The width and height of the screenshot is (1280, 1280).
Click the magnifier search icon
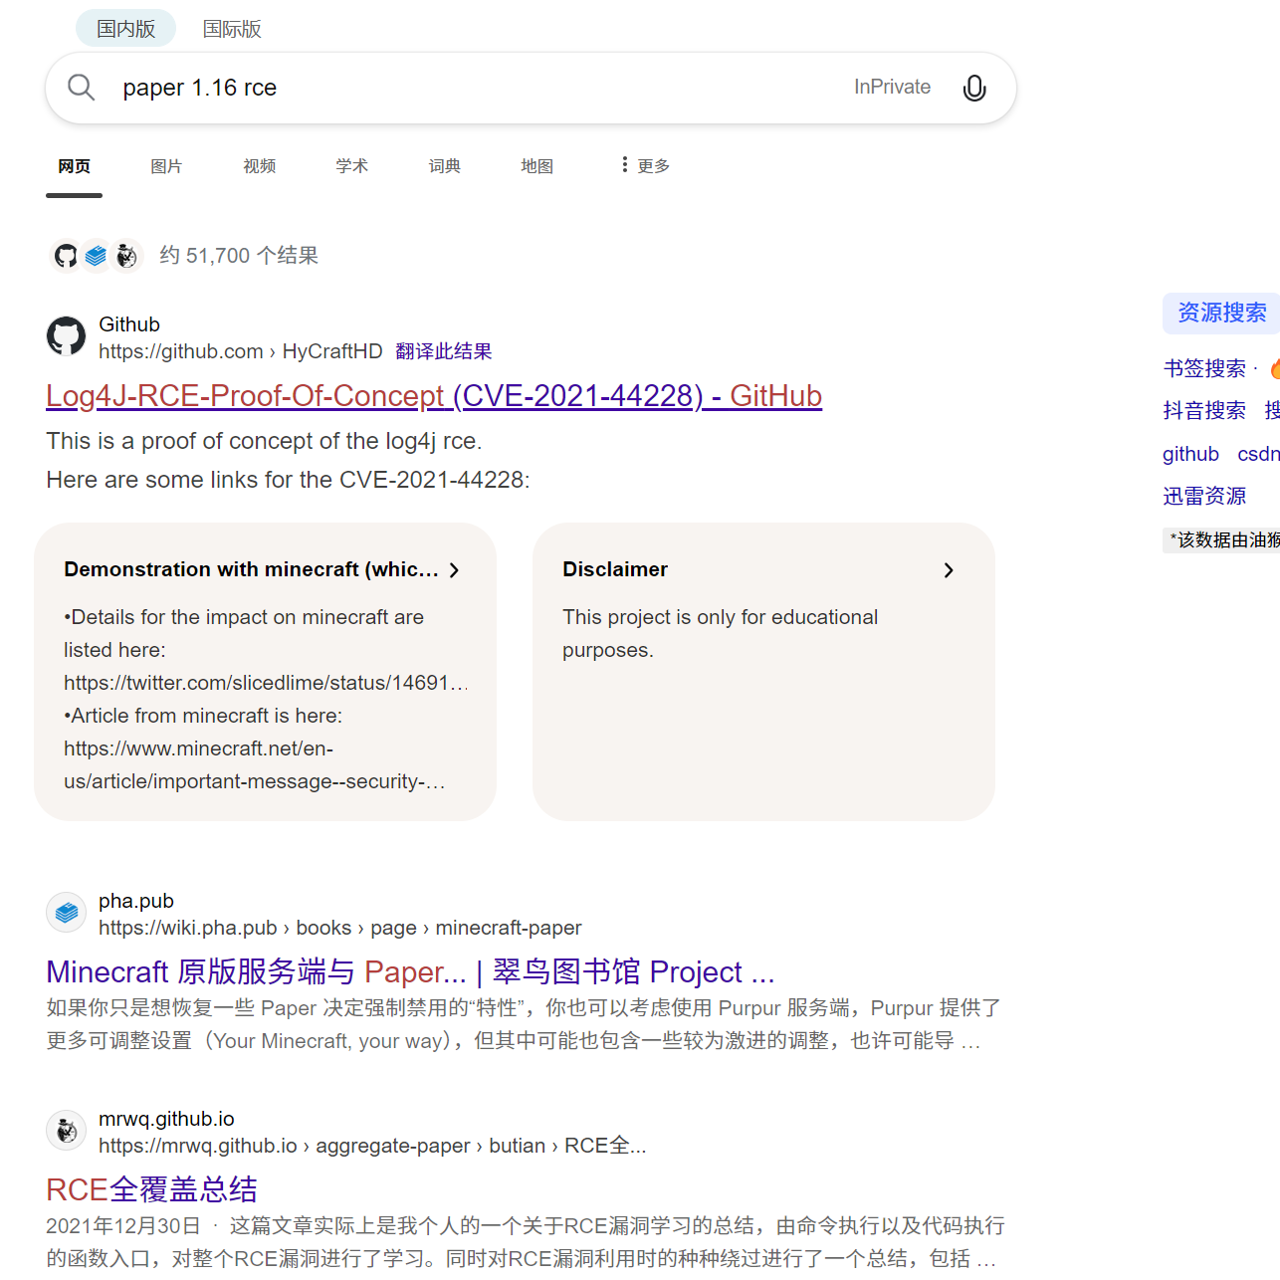coord(81,88)
